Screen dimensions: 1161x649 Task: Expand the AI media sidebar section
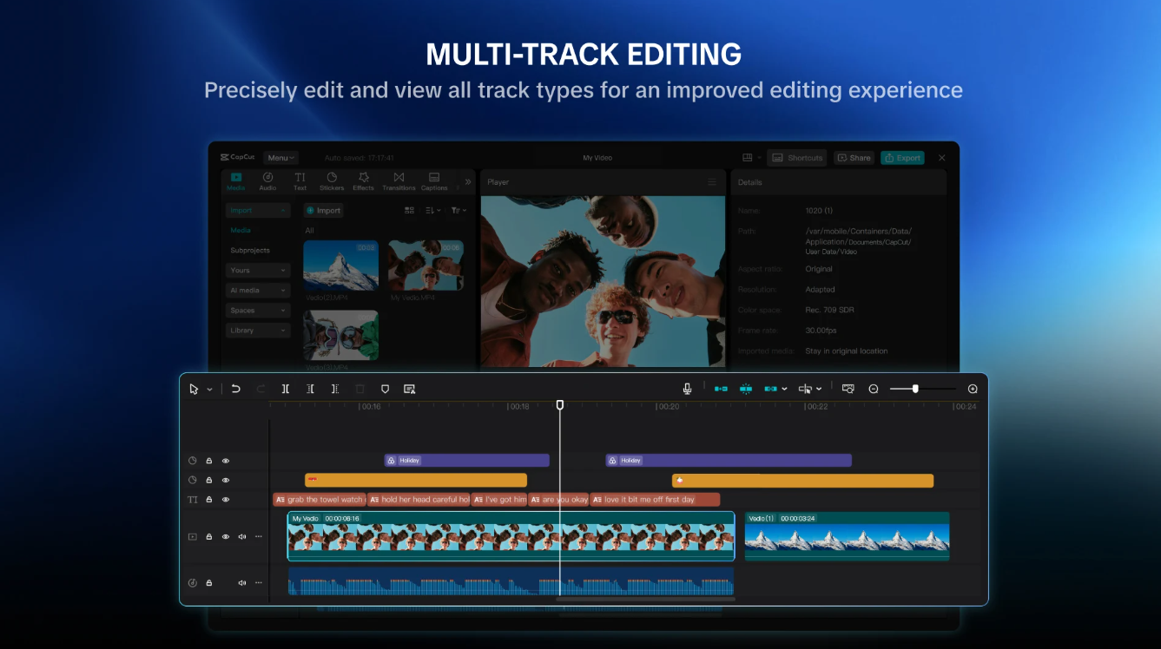click(258, 290)
